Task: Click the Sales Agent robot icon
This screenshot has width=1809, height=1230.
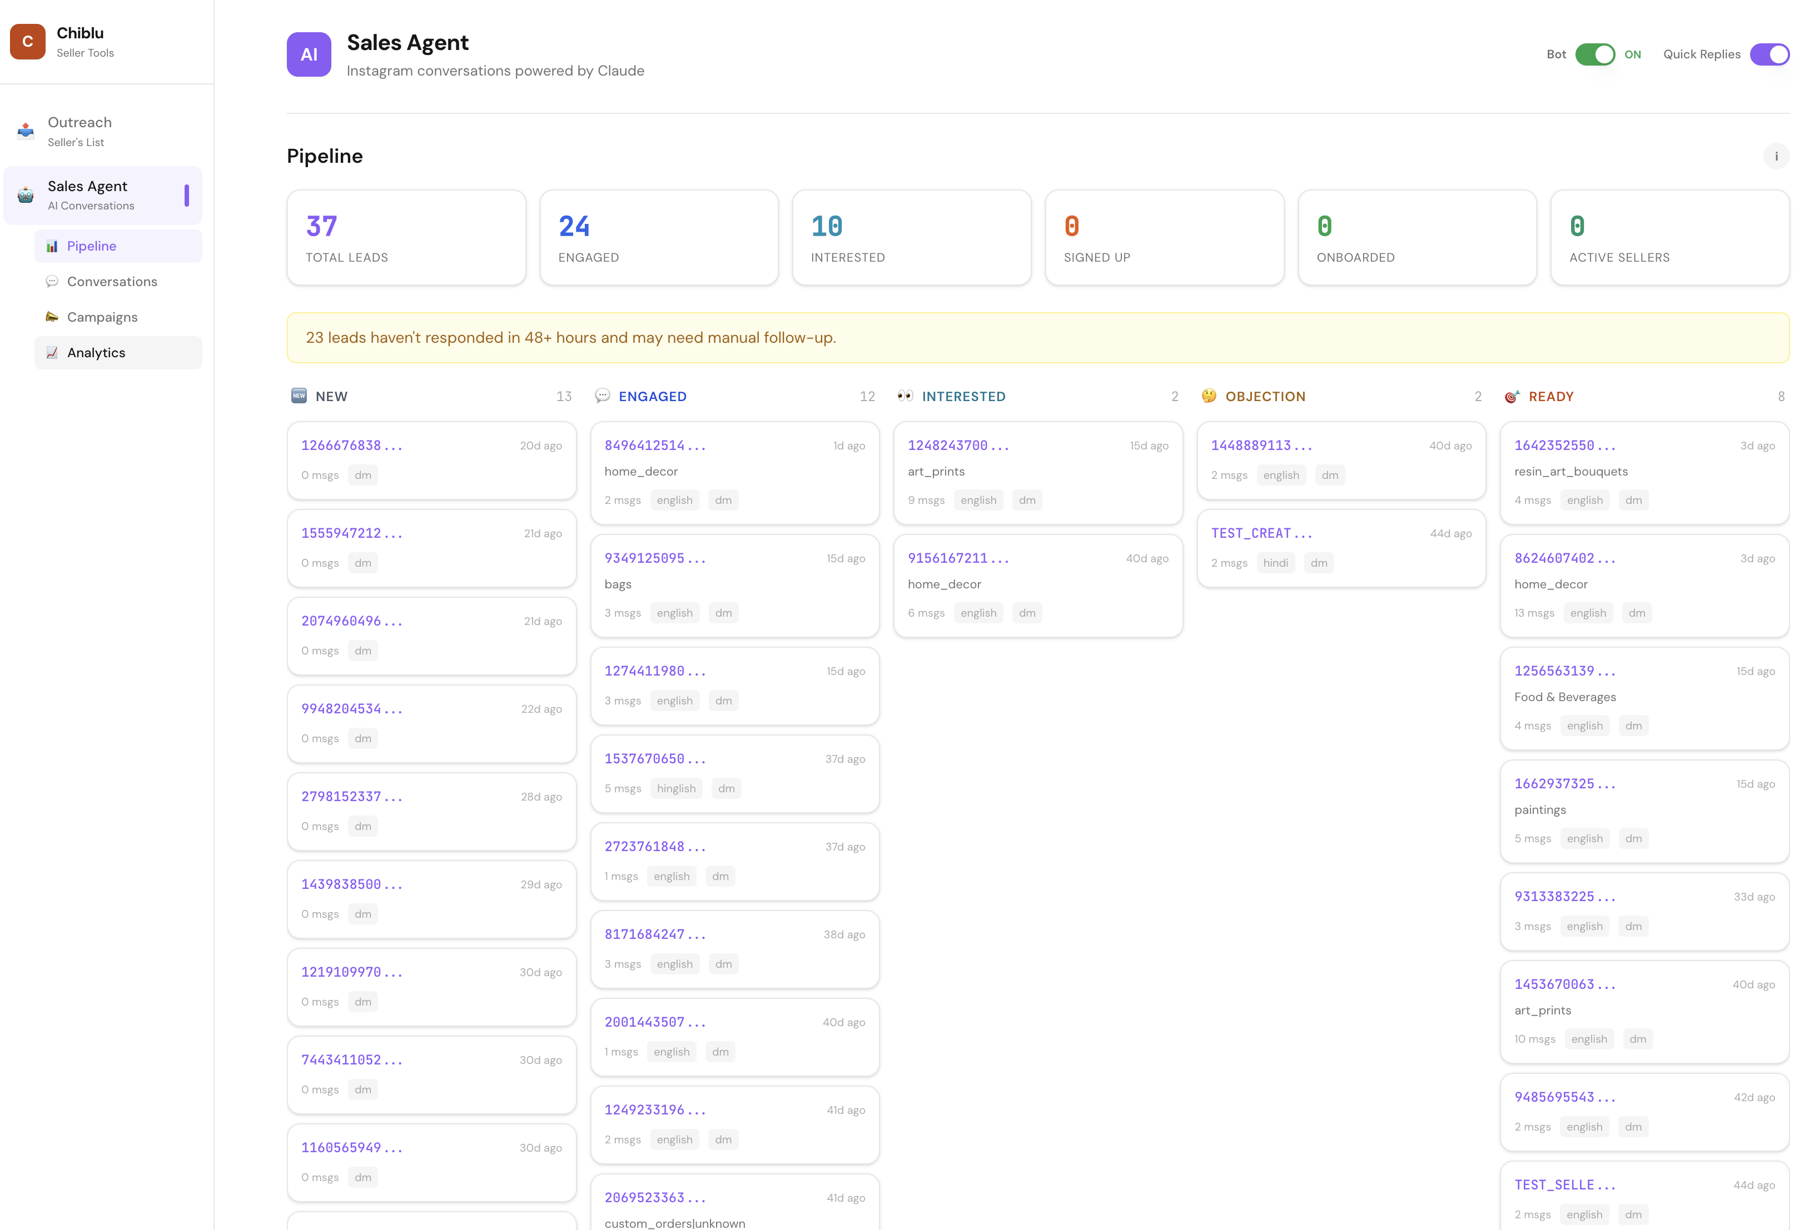Action: 26,195
